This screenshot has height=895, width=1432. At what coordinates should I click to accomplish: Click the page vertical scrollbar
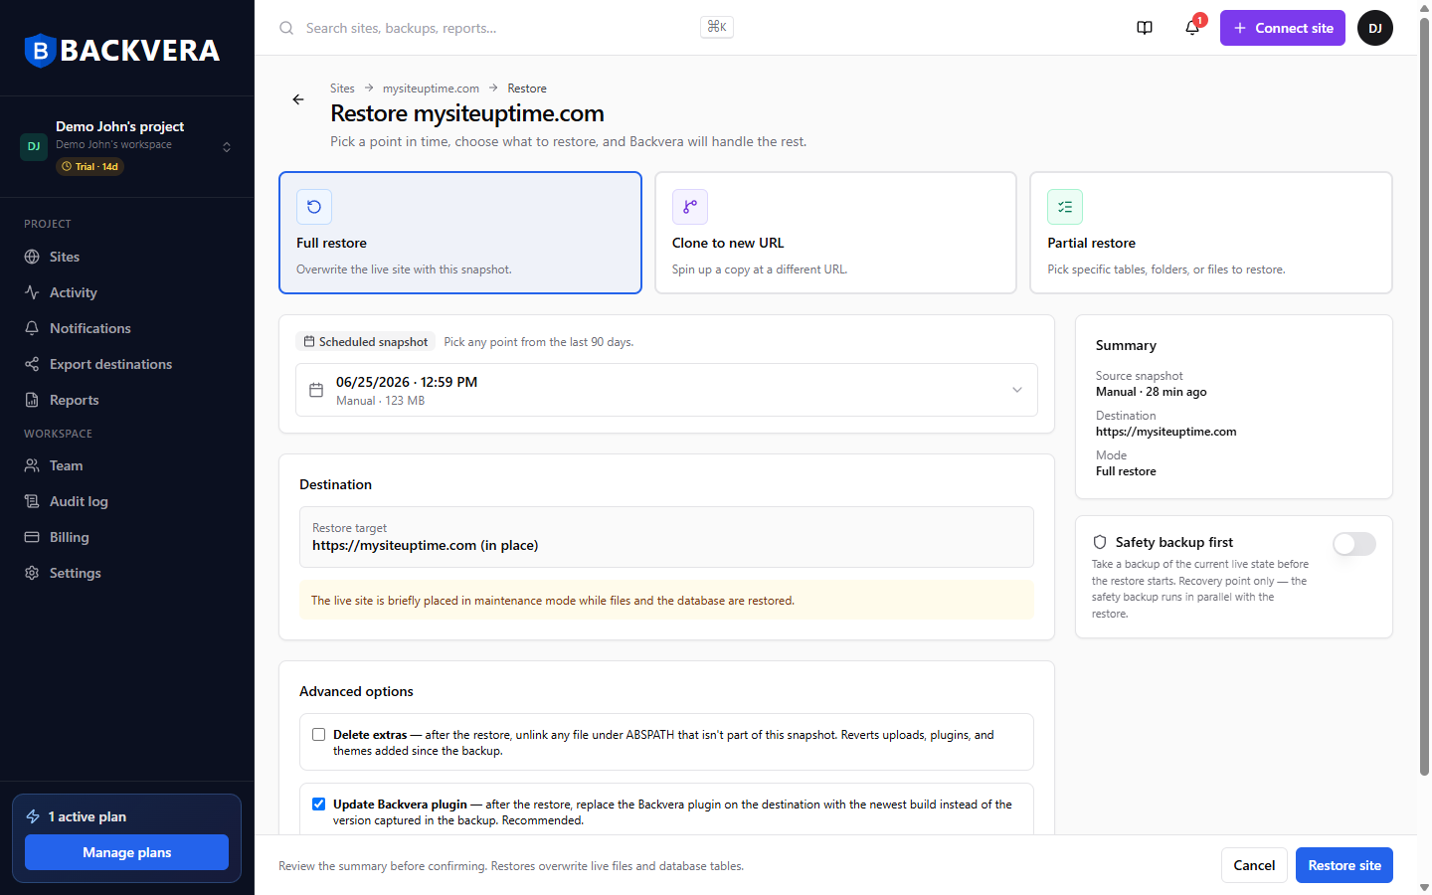[x=1424, y=398]
